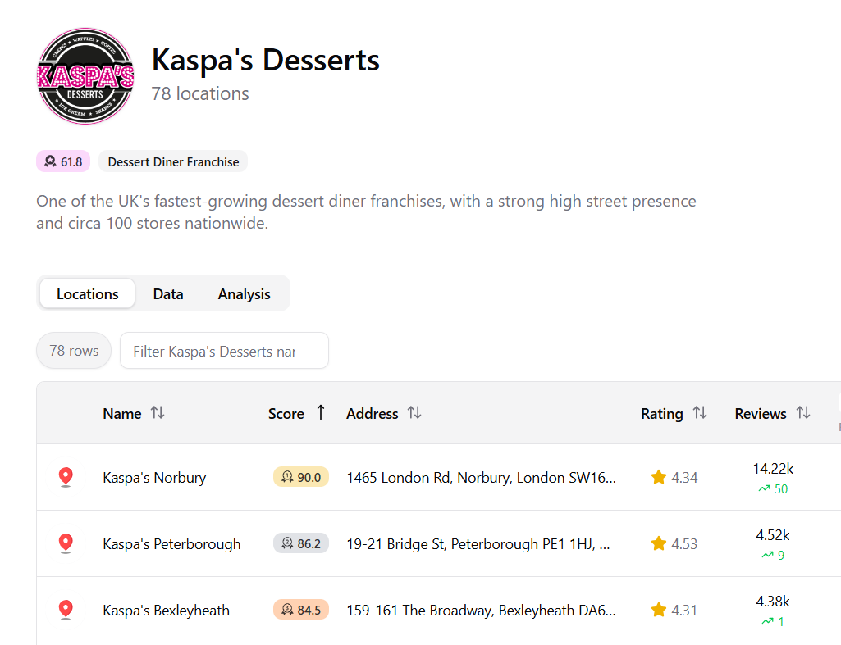Open the Kaspa's Norbury location link
Image resolution: width=841 pixels, height=645 pixels.
(154, 478)
